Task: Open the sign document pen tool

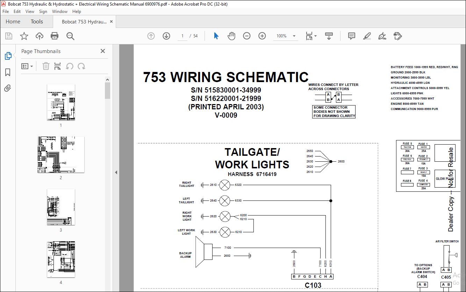Action: 382,36
